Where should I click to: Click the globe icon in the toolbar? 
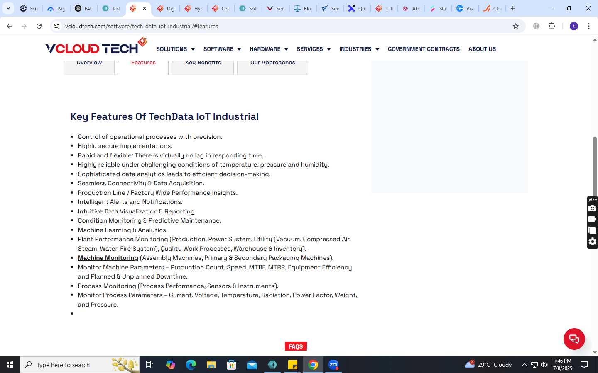point(537,26)
